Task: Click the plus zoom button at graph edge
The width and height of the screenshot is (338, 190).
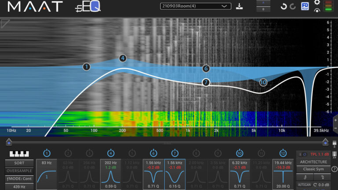Action: point(335,120)
